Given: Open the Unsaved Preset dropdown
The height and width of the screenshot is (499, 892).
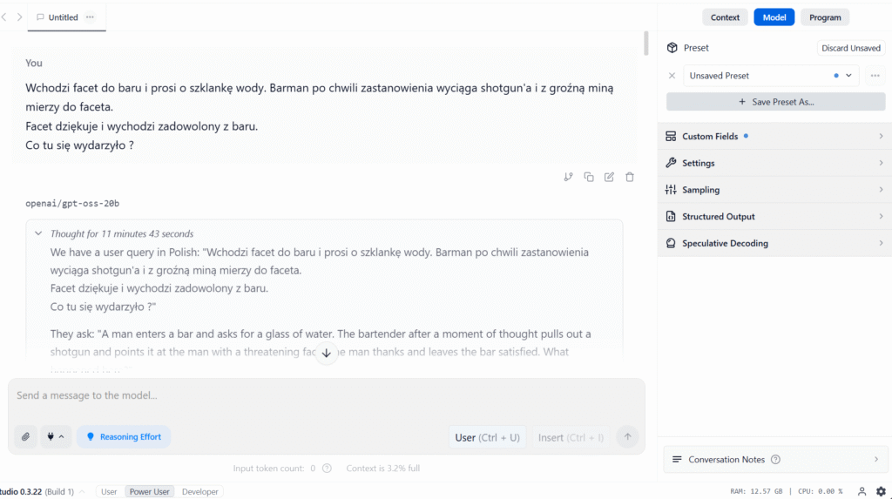Looking at the screenshot, I should [x=770, y=76].
